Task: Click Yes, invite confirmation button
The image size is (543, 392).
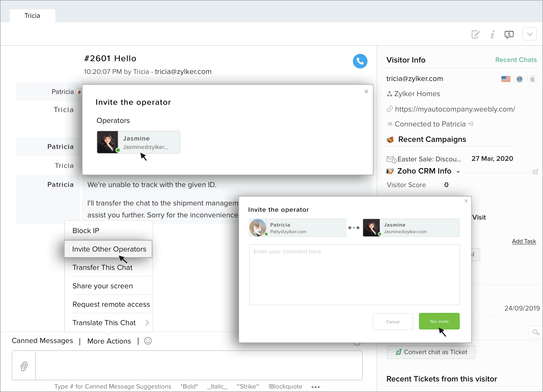Action: (440, 322)
